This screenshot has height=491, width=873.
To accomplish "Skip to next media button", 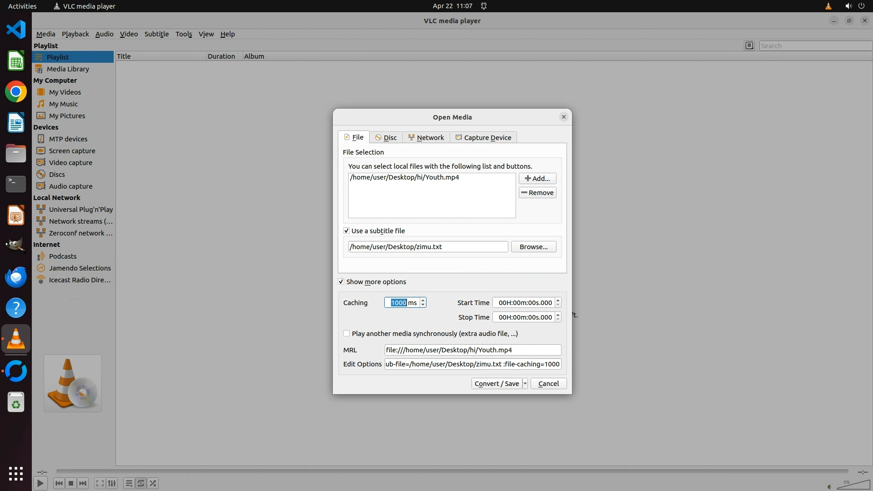I will tap(83, 483).
